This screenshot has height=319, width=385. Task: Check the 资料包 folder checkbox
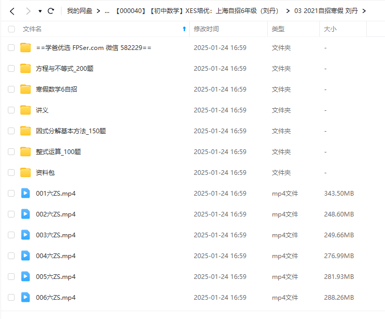(x=11, y=173)
